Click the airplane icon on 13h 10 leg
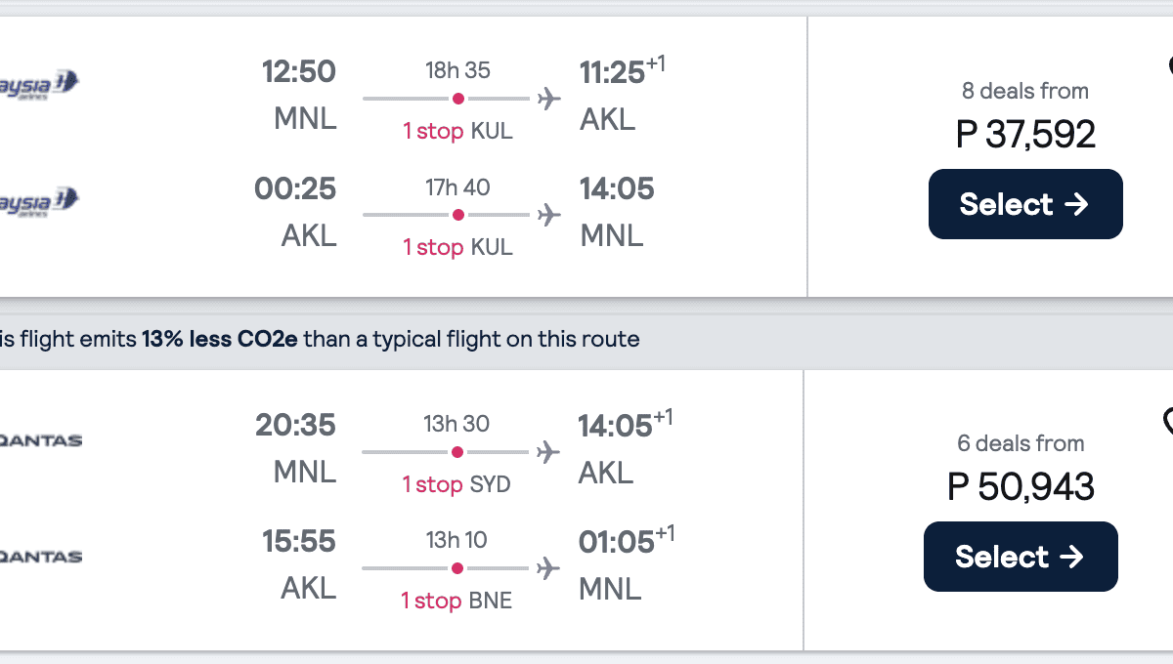The width and height of the screenshot is (1173, 664). pos(549,568)
